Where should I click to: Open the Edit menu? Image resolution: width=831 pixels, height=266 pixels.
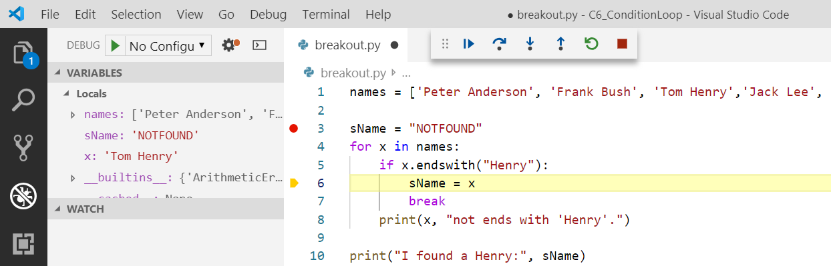(85, 14)
